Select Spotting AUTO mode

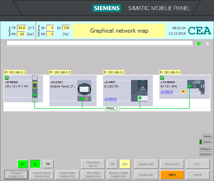pos(93,164)
